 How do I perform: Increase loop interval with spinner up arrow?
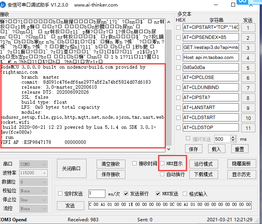coord(233,137)
